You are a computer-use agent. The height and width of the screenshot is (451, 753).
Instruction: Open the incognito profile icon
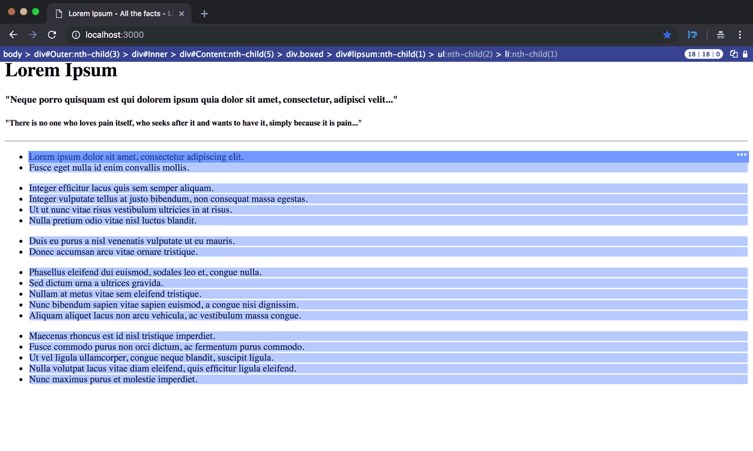coord(721,35)
